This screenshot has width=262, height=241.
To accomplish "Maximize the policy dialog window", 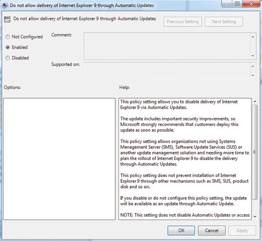I will [x=237, y=3].
